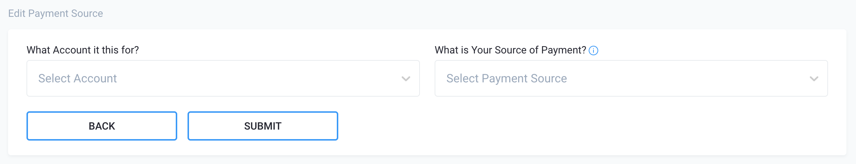
Task: Open the Select Payment Source dropdown
Action: 631,78
